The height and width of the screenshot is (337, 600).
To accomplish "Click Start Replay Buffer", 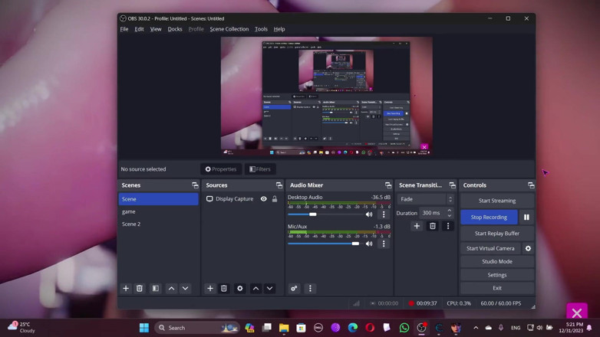I will click(x=497, y=234).
